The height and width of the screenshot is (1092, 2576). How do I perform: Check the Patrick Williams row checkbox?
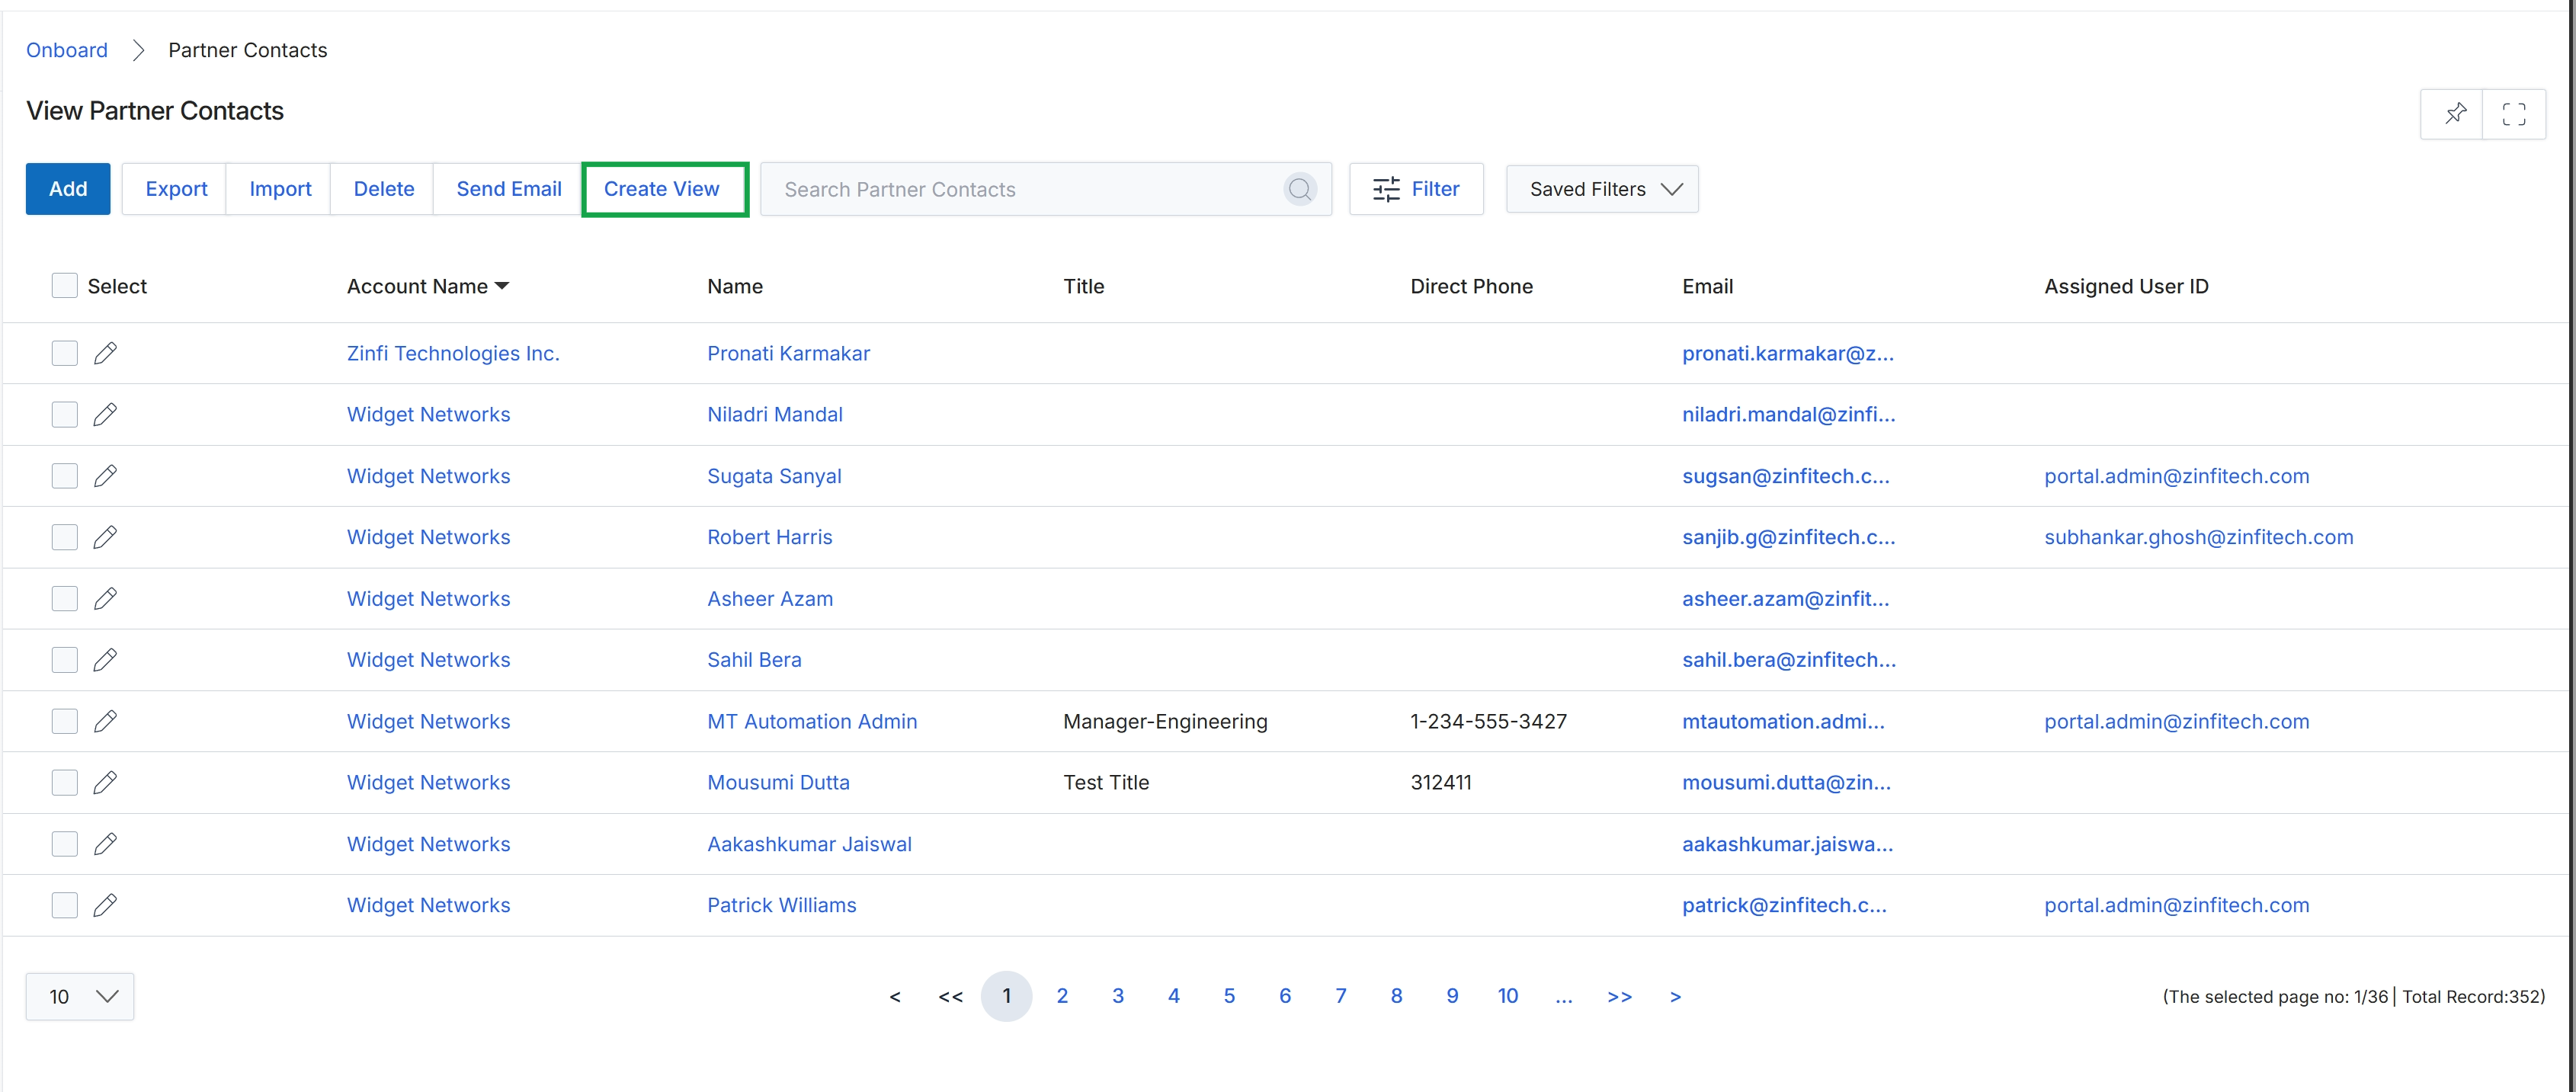(65, 905)
